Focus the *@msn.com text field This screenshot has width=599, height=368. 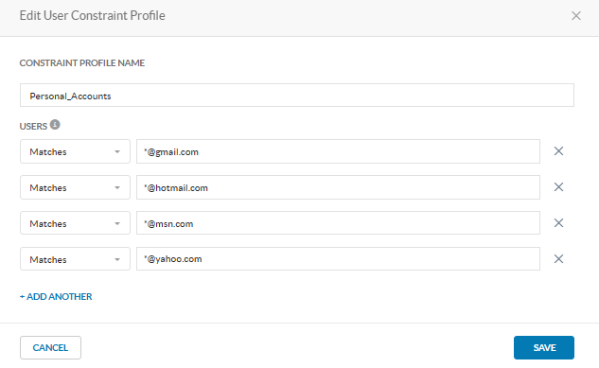(x=338, y=223)
